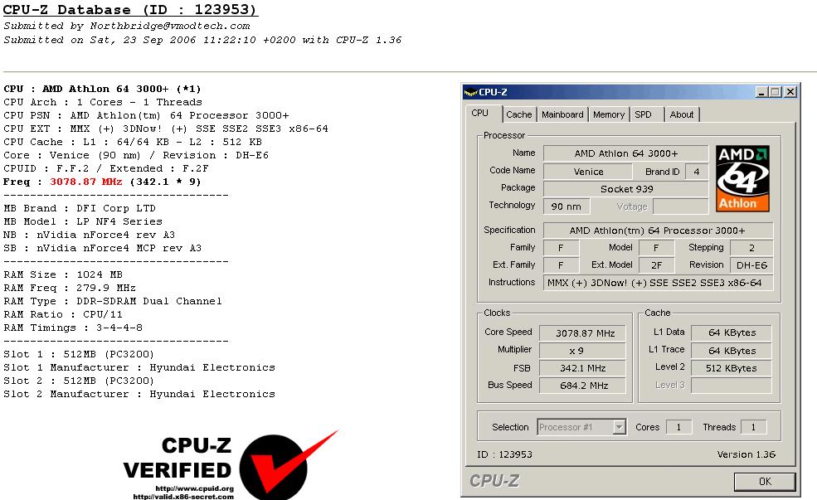Click the Brand ID value 4
The width and height of the screenshot is (817, 500).
pos(697,172)
